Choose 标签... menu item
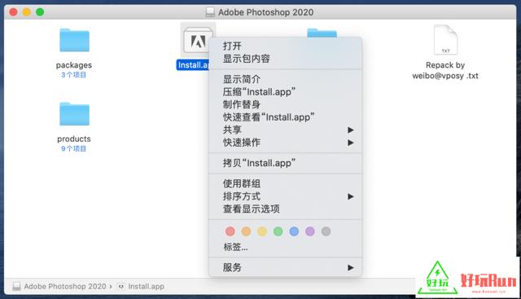This screenshot has width=521, height=299. point(285,247)
